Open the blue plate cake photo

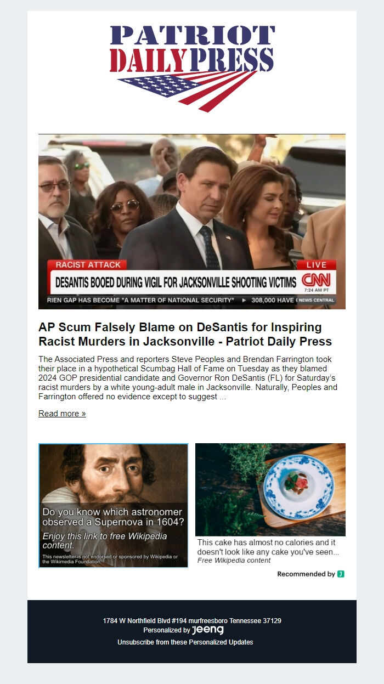pos(270,489)
